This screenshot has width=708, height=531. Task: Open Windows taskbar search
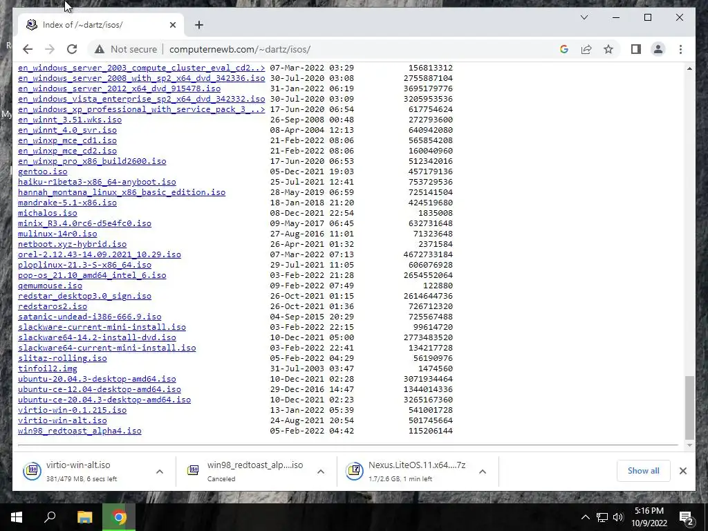[x=50, y=517]
